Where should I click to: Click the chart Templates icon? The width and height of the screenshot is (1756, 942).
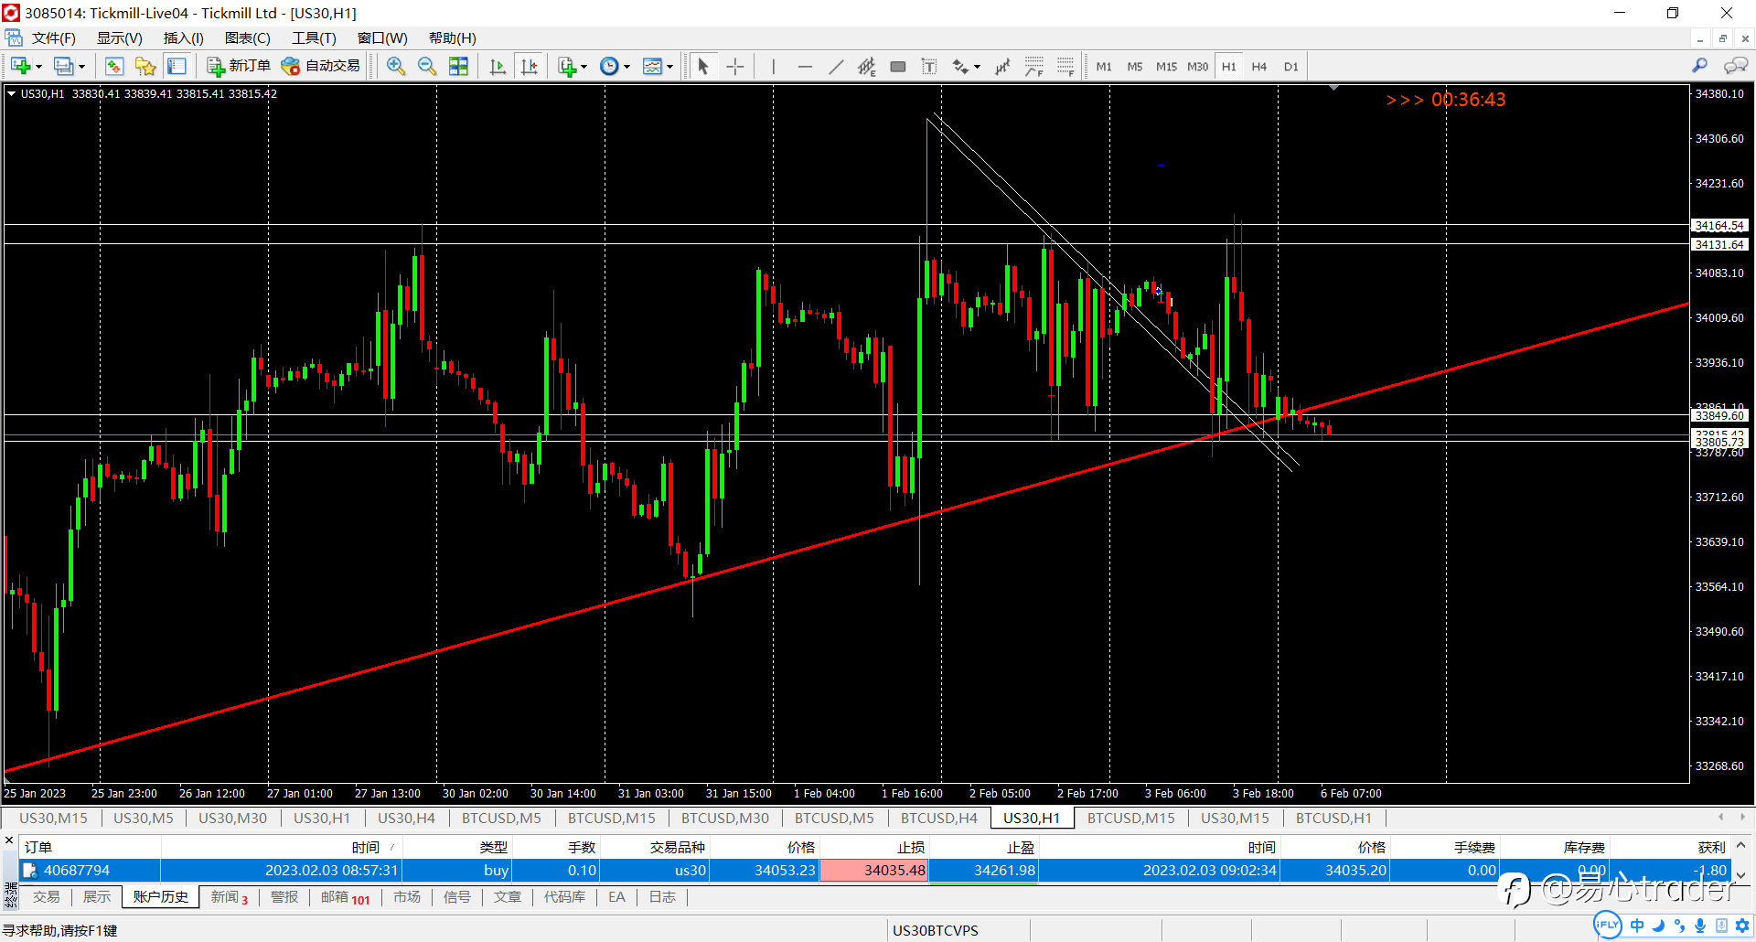(x=652, y=66)
